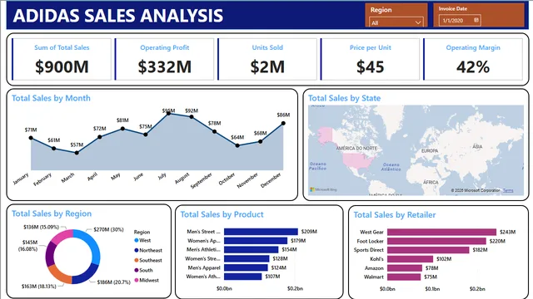533x299 pixels.
Task: Click the Operating Margin 42% value
Action: (473, 66)
